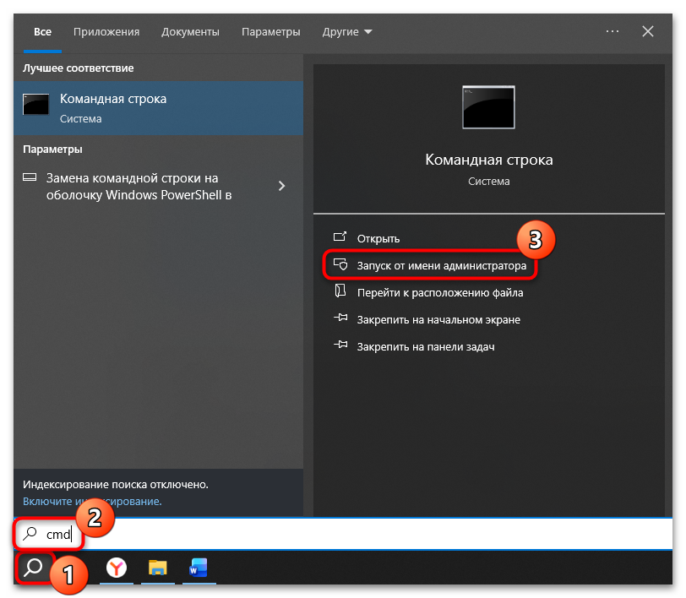The image size is (686, 598).
Task: Open the Параметры search tab
Action: [271, 32]
